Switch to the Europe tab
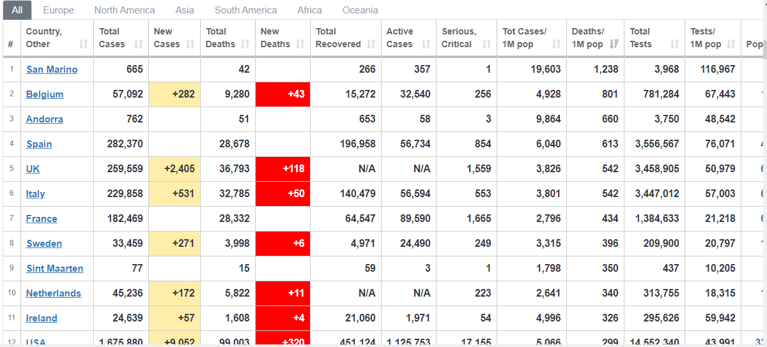The height and width of the screenshot is (347, 767). point(58,10)
